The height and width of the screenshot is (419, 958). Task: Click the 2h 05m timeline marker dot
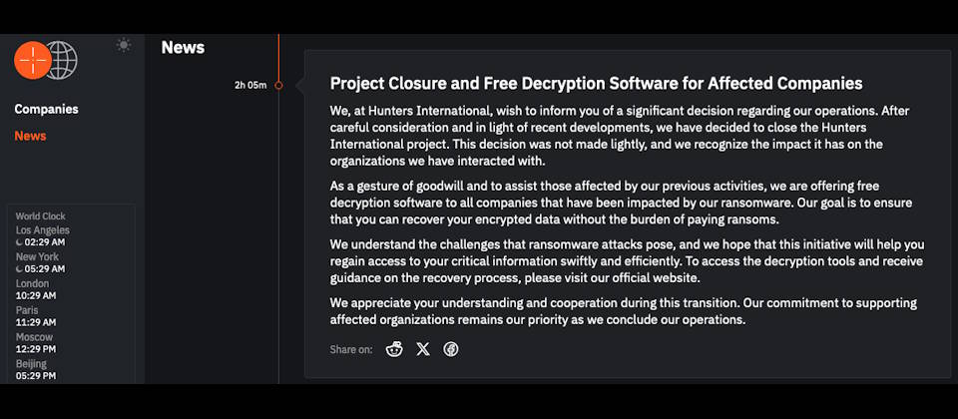click(278, 86)
